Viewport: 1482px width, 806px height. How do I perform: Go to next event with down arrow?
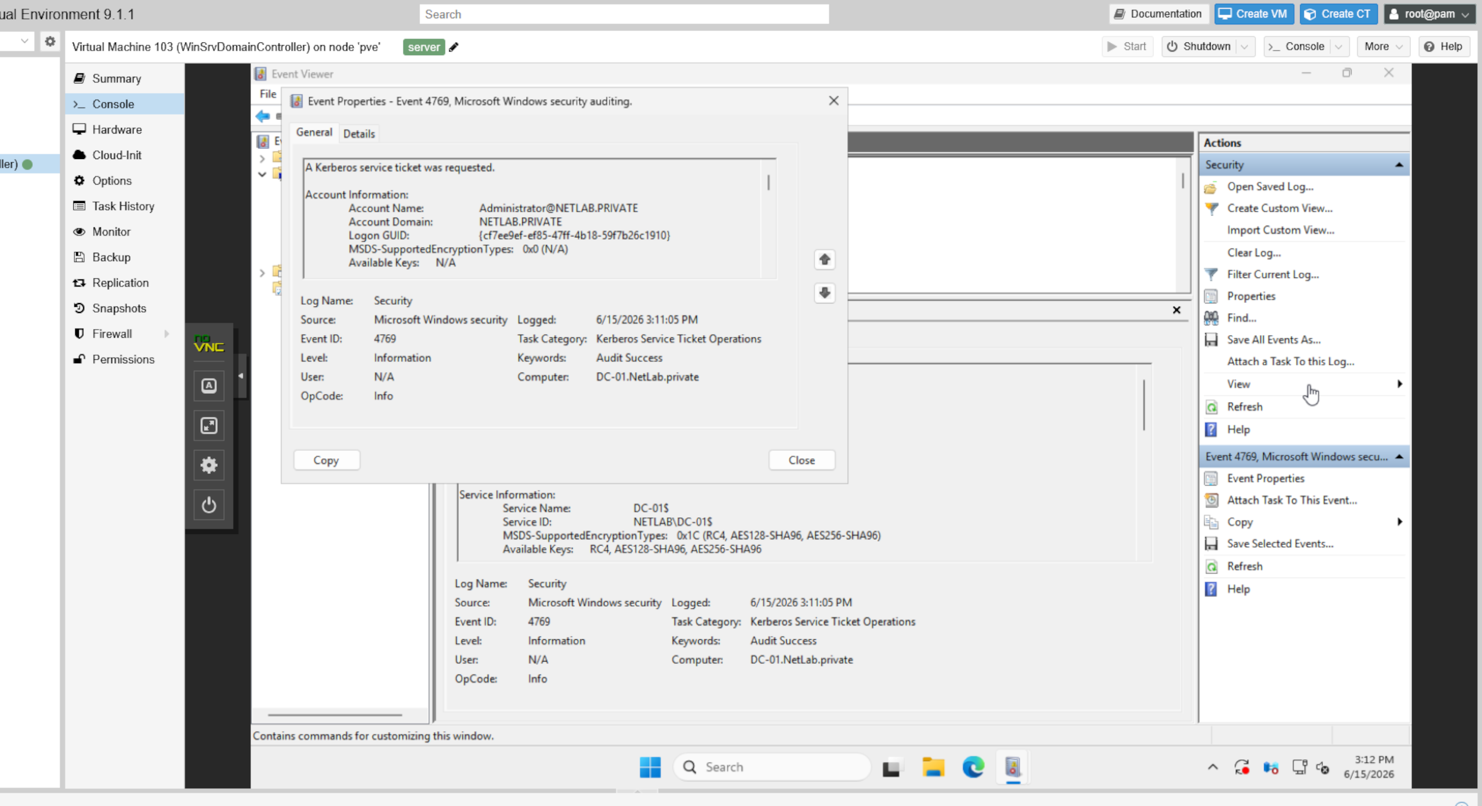824,293
